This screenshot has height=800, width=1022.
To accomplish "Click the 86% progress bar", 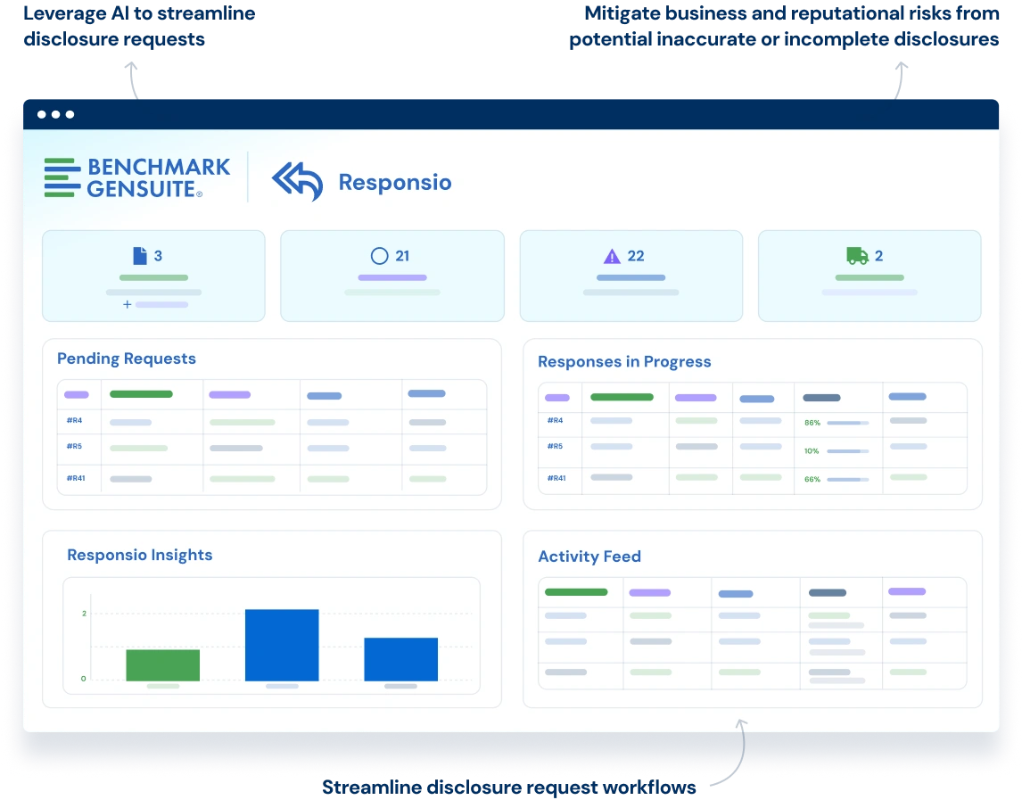I will click(x=847, y=423).
